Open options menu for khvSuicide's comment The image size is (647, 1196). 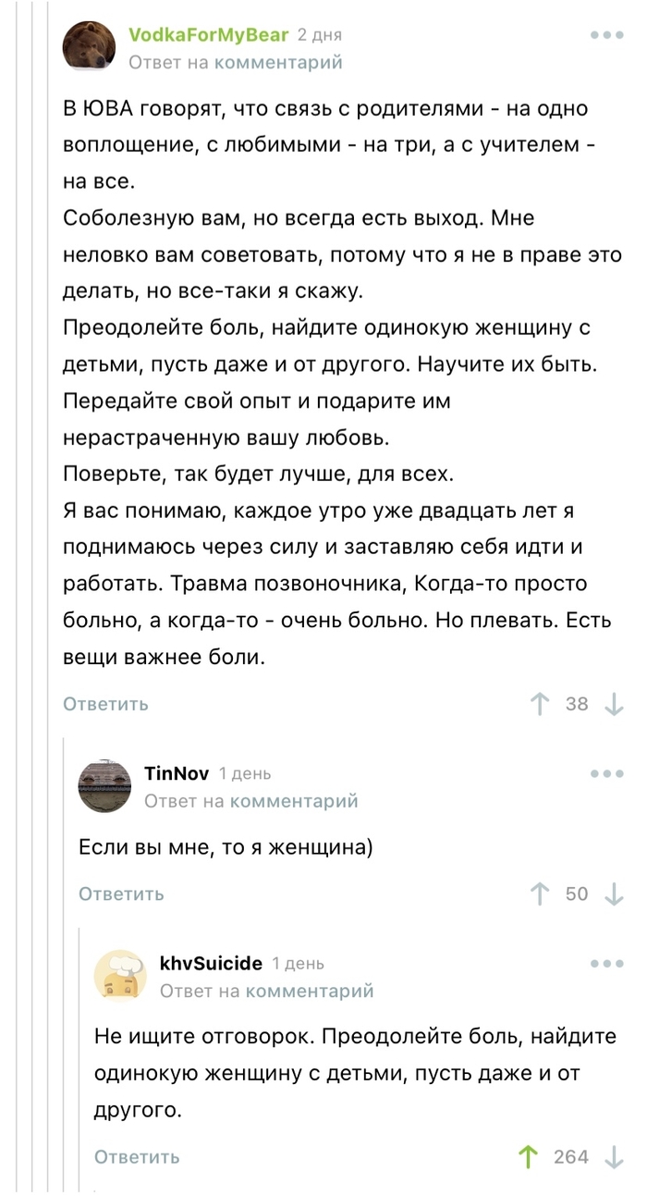607,963
